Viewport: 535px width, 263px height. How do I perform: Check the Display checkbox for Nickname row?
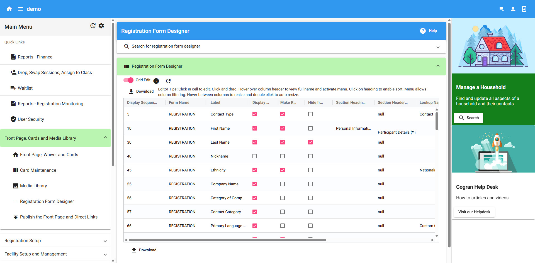coord(255,156)
